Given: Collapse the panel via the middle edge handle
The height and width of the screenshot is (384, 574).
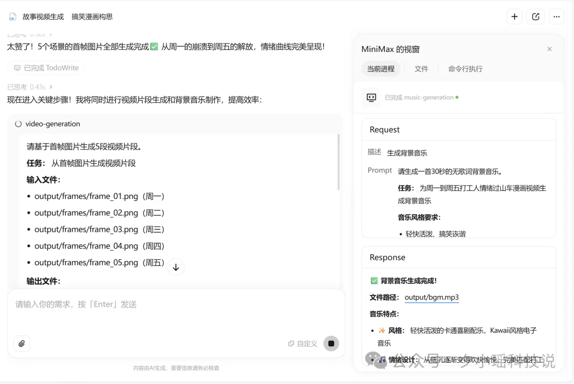Looking at the screenshot, I should tap(352, 203).
